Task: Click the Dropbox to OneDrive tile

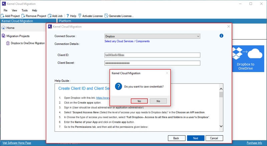Action: click(248, 59)
